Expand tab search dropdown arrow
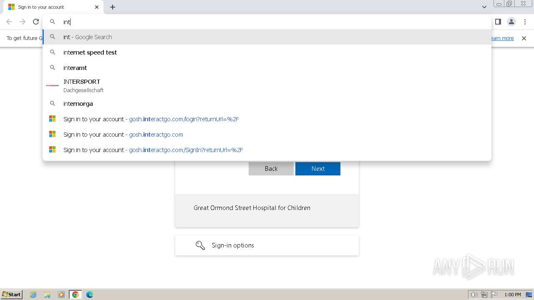Image resolution: width=534 pixels, height=300 pixels. (x=484, y=7)
